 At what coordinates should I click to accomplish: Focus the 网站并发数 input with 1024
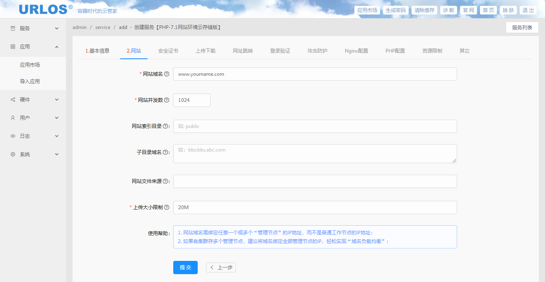tap(192, 100)
